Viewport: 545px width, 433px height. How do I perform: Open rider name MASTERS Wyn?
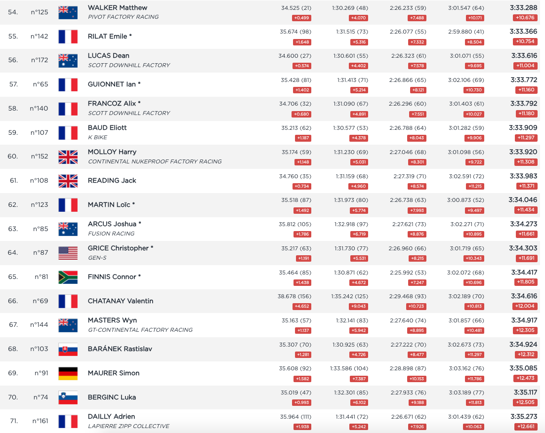[x=112, y=320]
